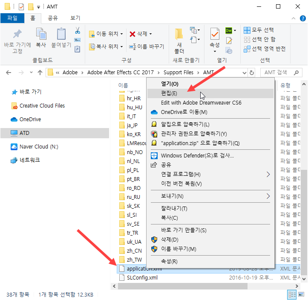Click the search magnifier icon
This screenshot has width=308, height=300.
(x=296, y=73)
